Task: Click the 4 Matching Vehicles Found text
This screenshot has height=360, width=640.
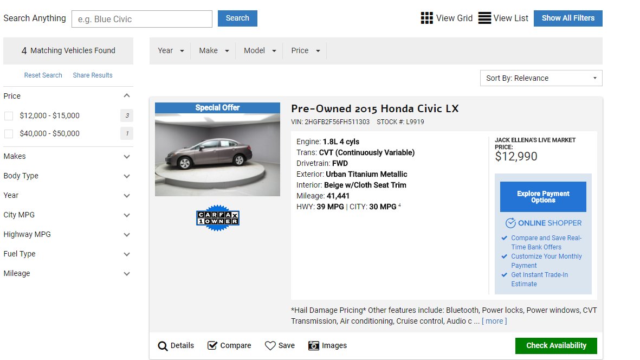Action: [x=68, y=50]
